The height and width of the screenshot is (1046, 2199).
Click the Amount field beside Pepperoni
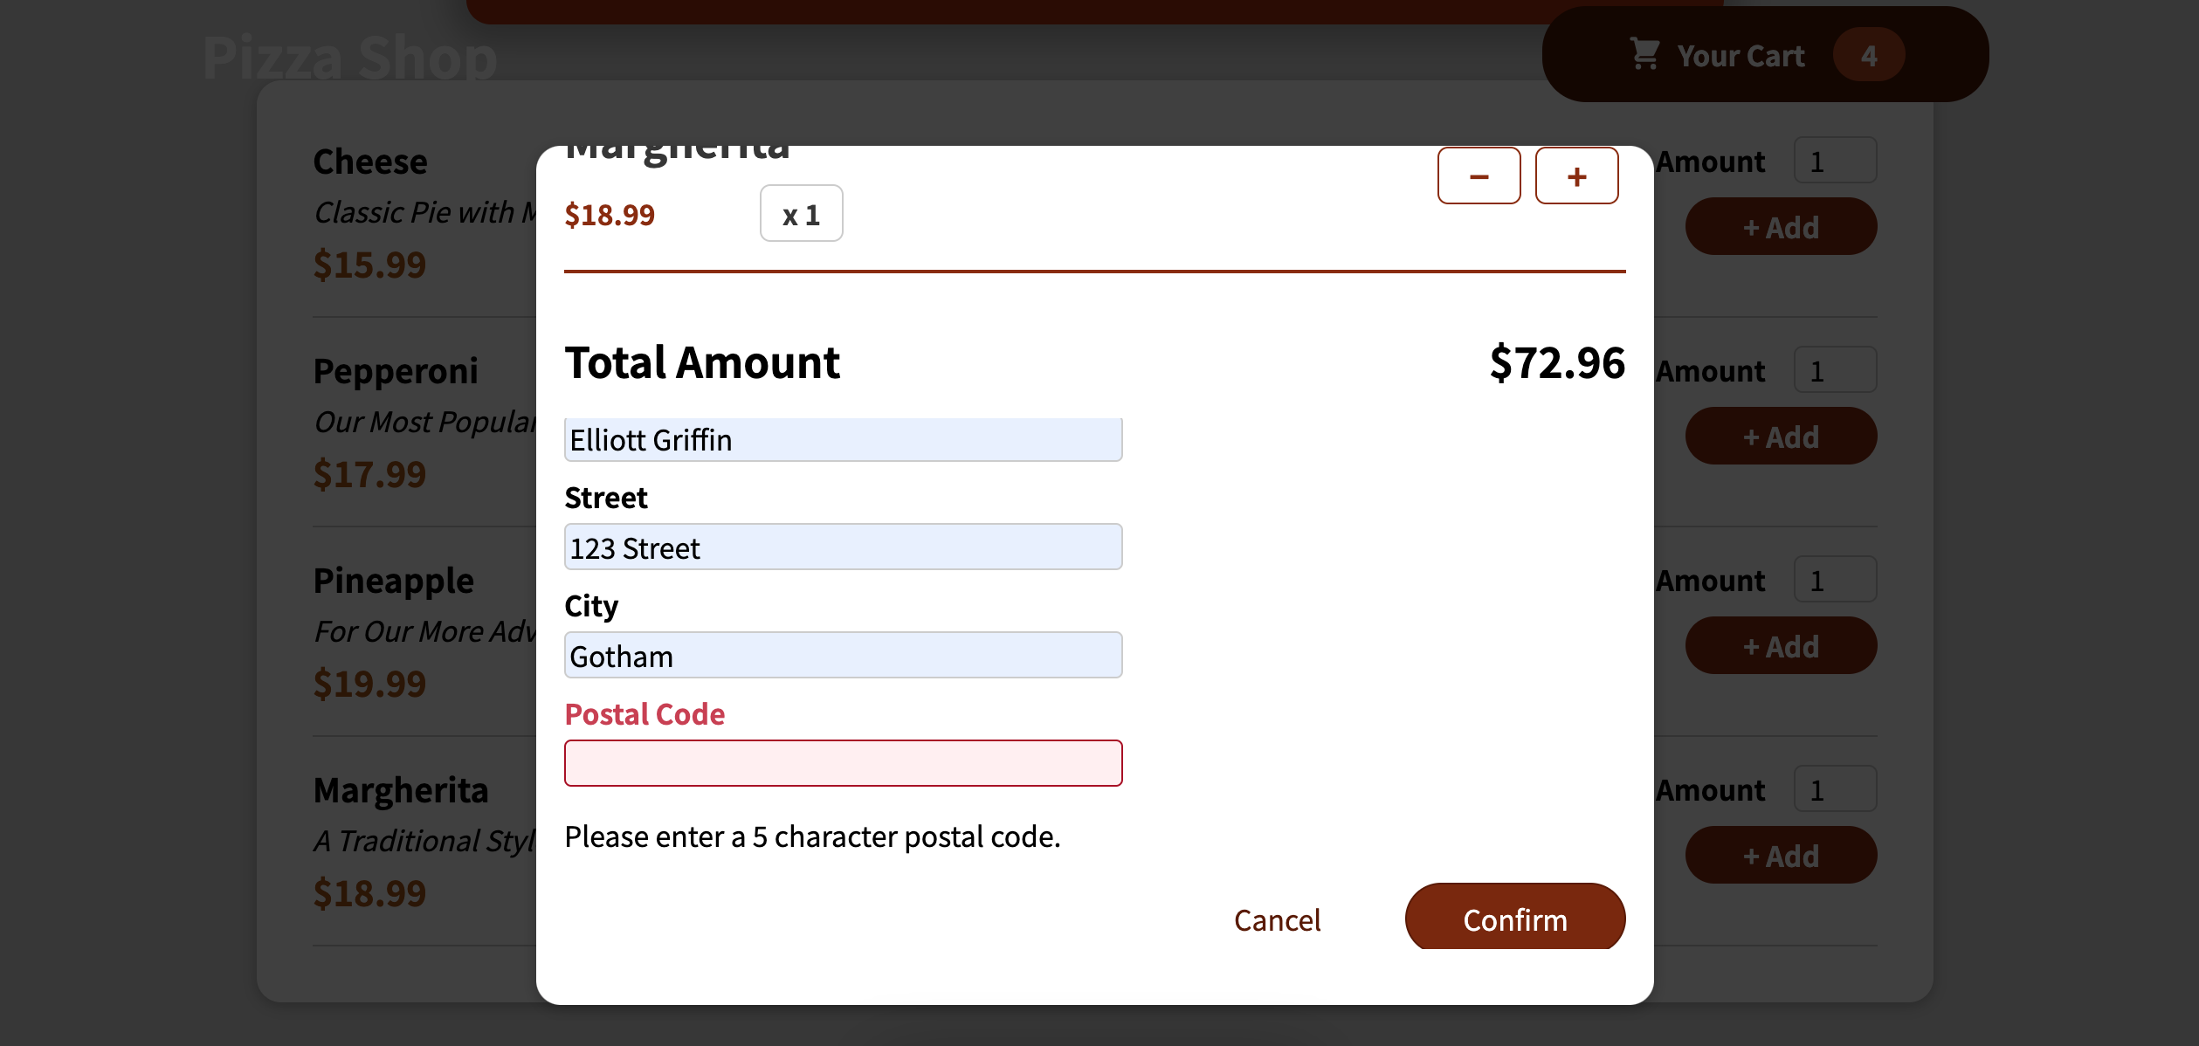tap(1835, 369)
